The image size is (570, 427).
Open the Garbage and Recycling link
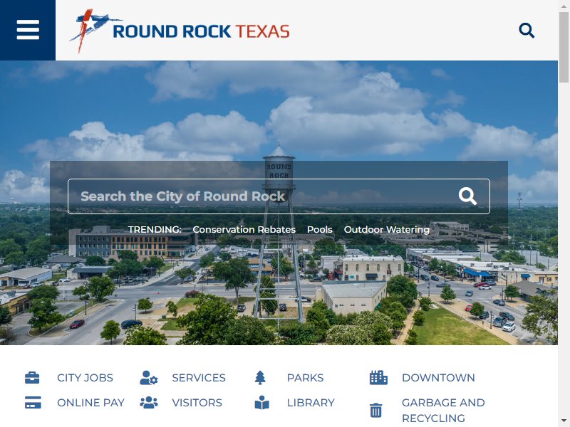[x=443, y=411]
